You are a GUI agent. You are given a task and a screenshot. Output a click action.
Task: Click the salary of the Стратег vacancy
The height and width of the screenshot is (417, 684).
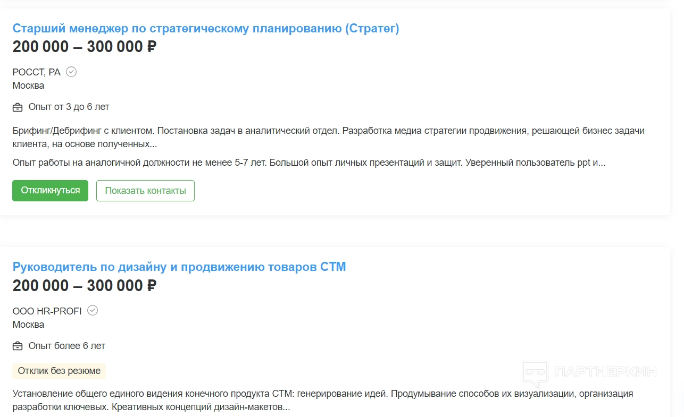(85, 47)
